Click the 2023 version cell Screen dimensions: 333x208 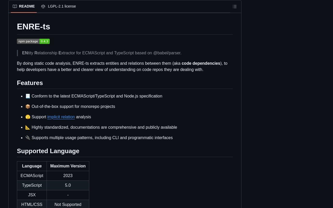68,176
